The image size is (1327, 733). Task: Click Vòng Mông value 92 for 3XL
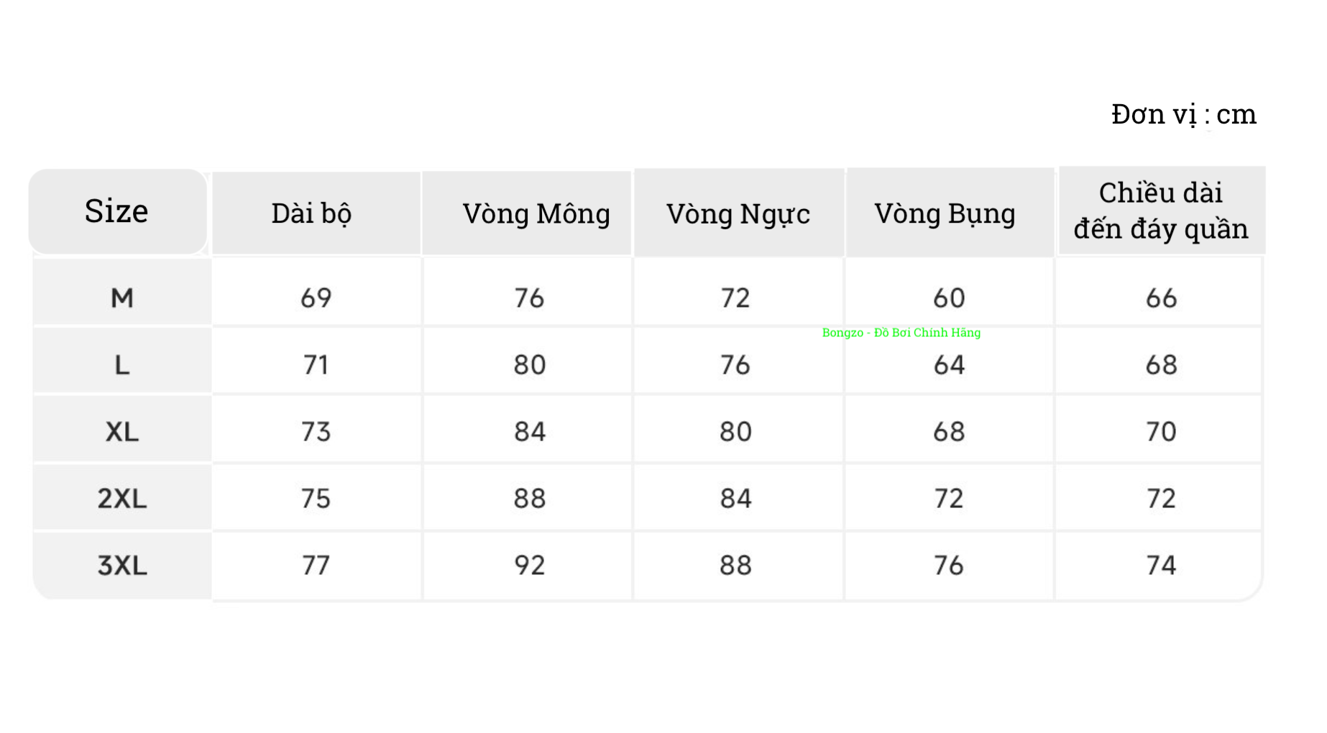529,566
